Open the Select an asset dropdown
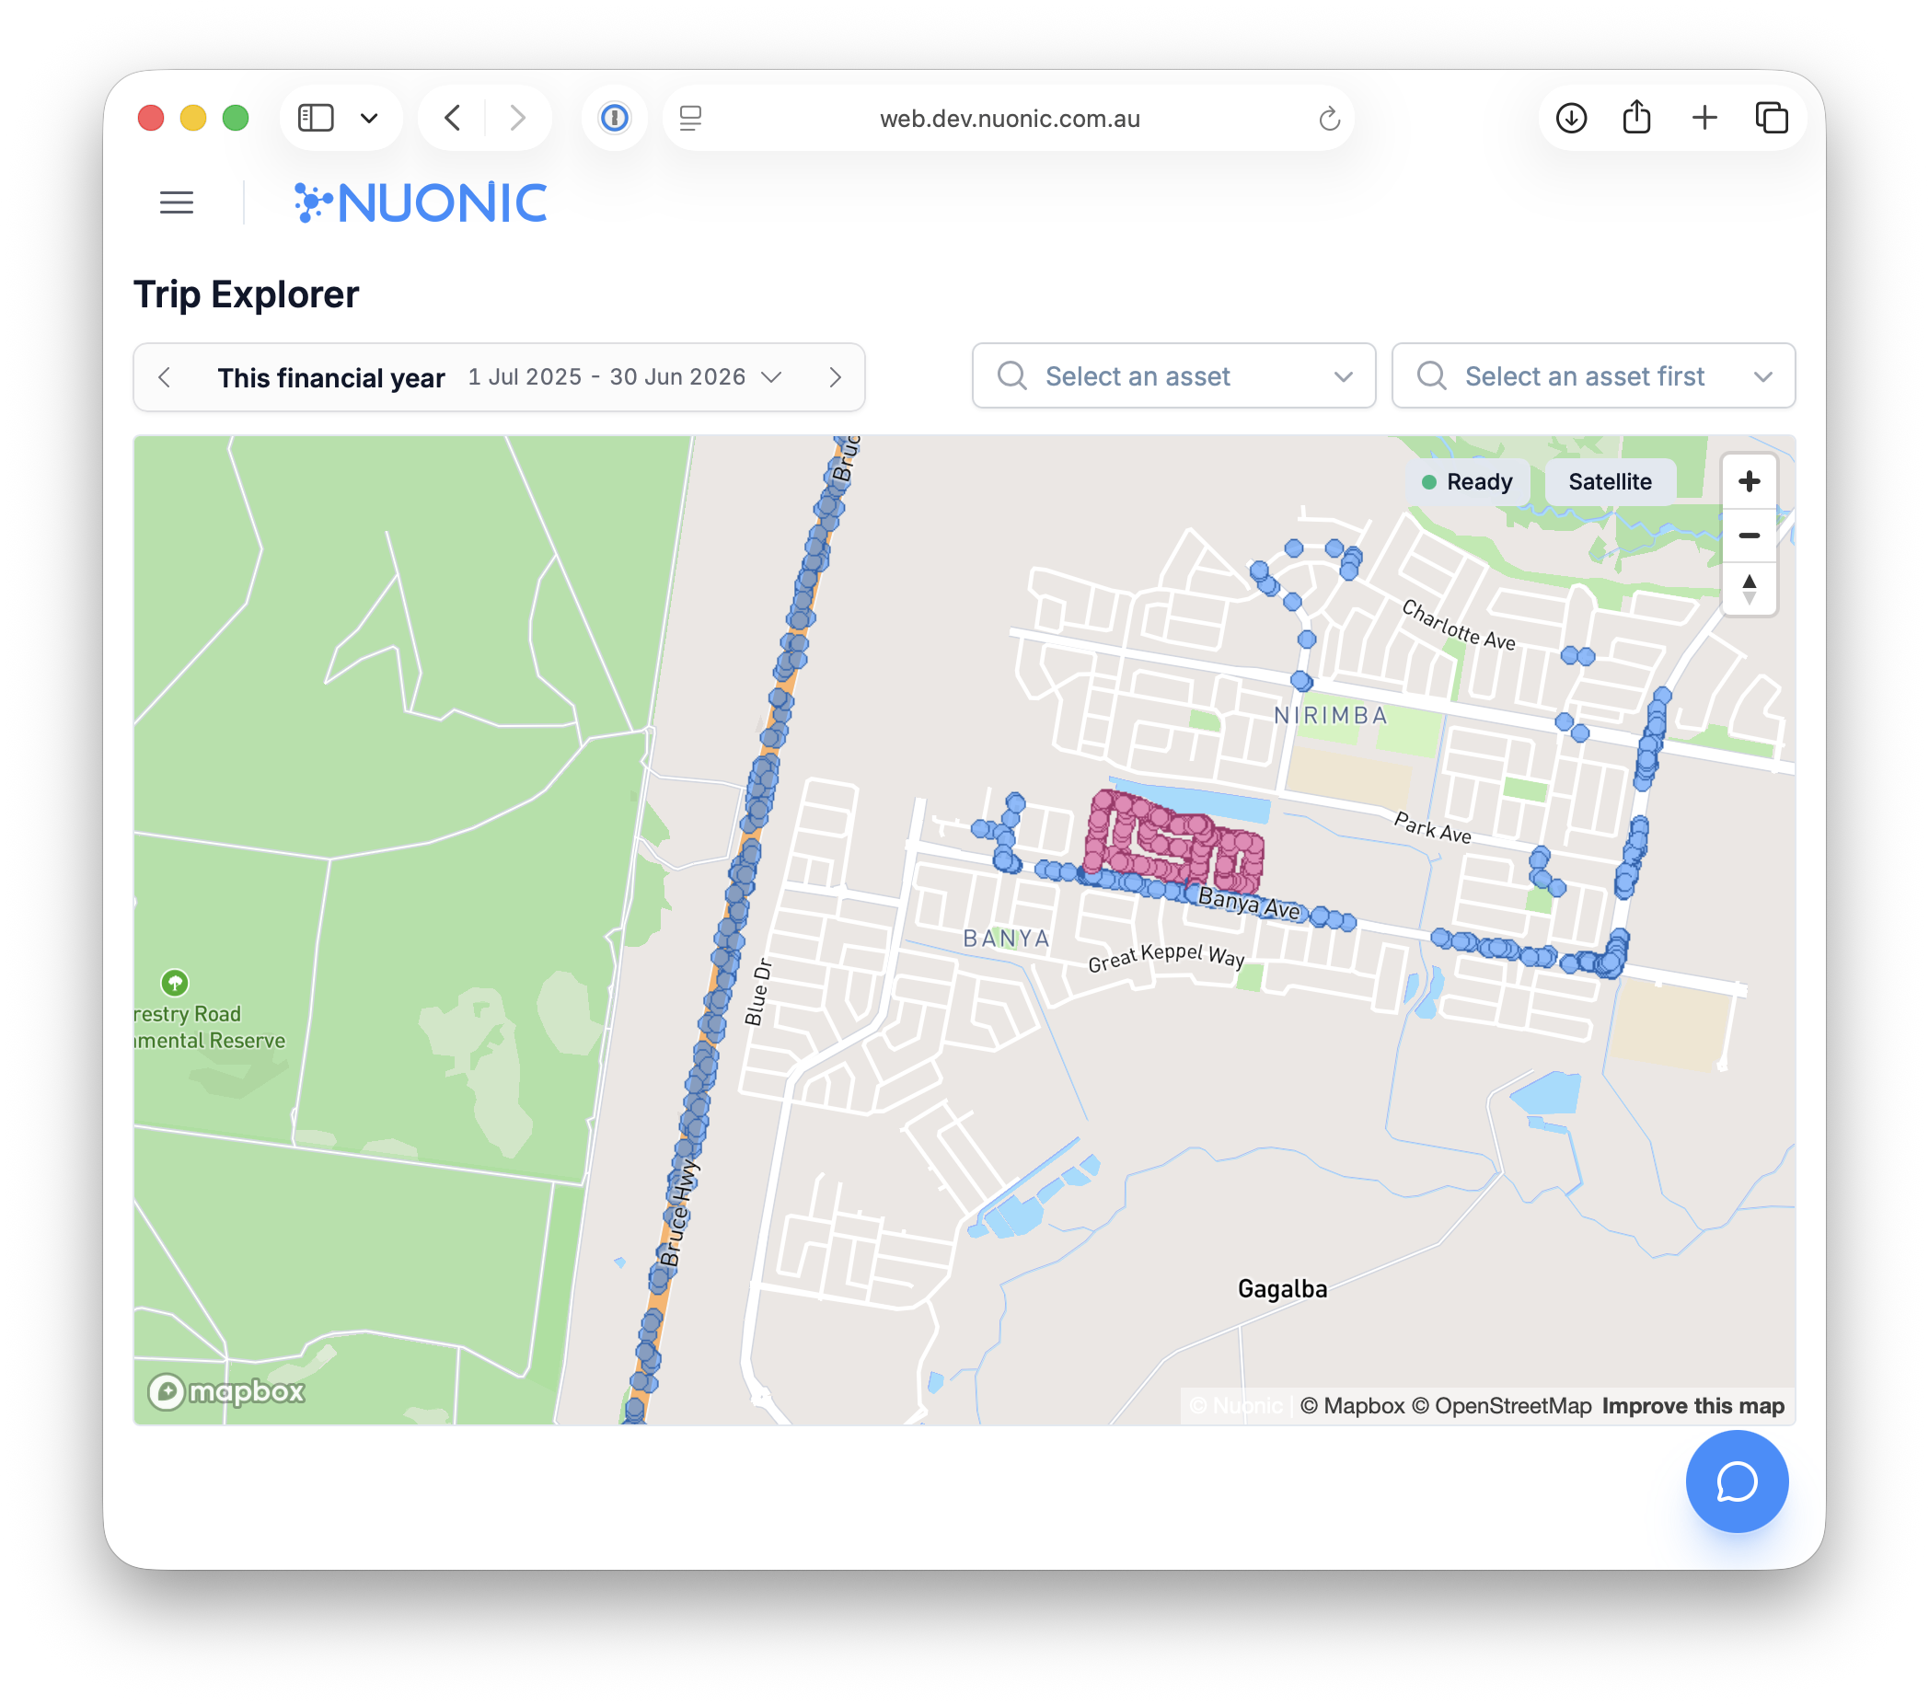Image resolution: width=1929 pixels, height=1706 pixels. click(1173, 375)
